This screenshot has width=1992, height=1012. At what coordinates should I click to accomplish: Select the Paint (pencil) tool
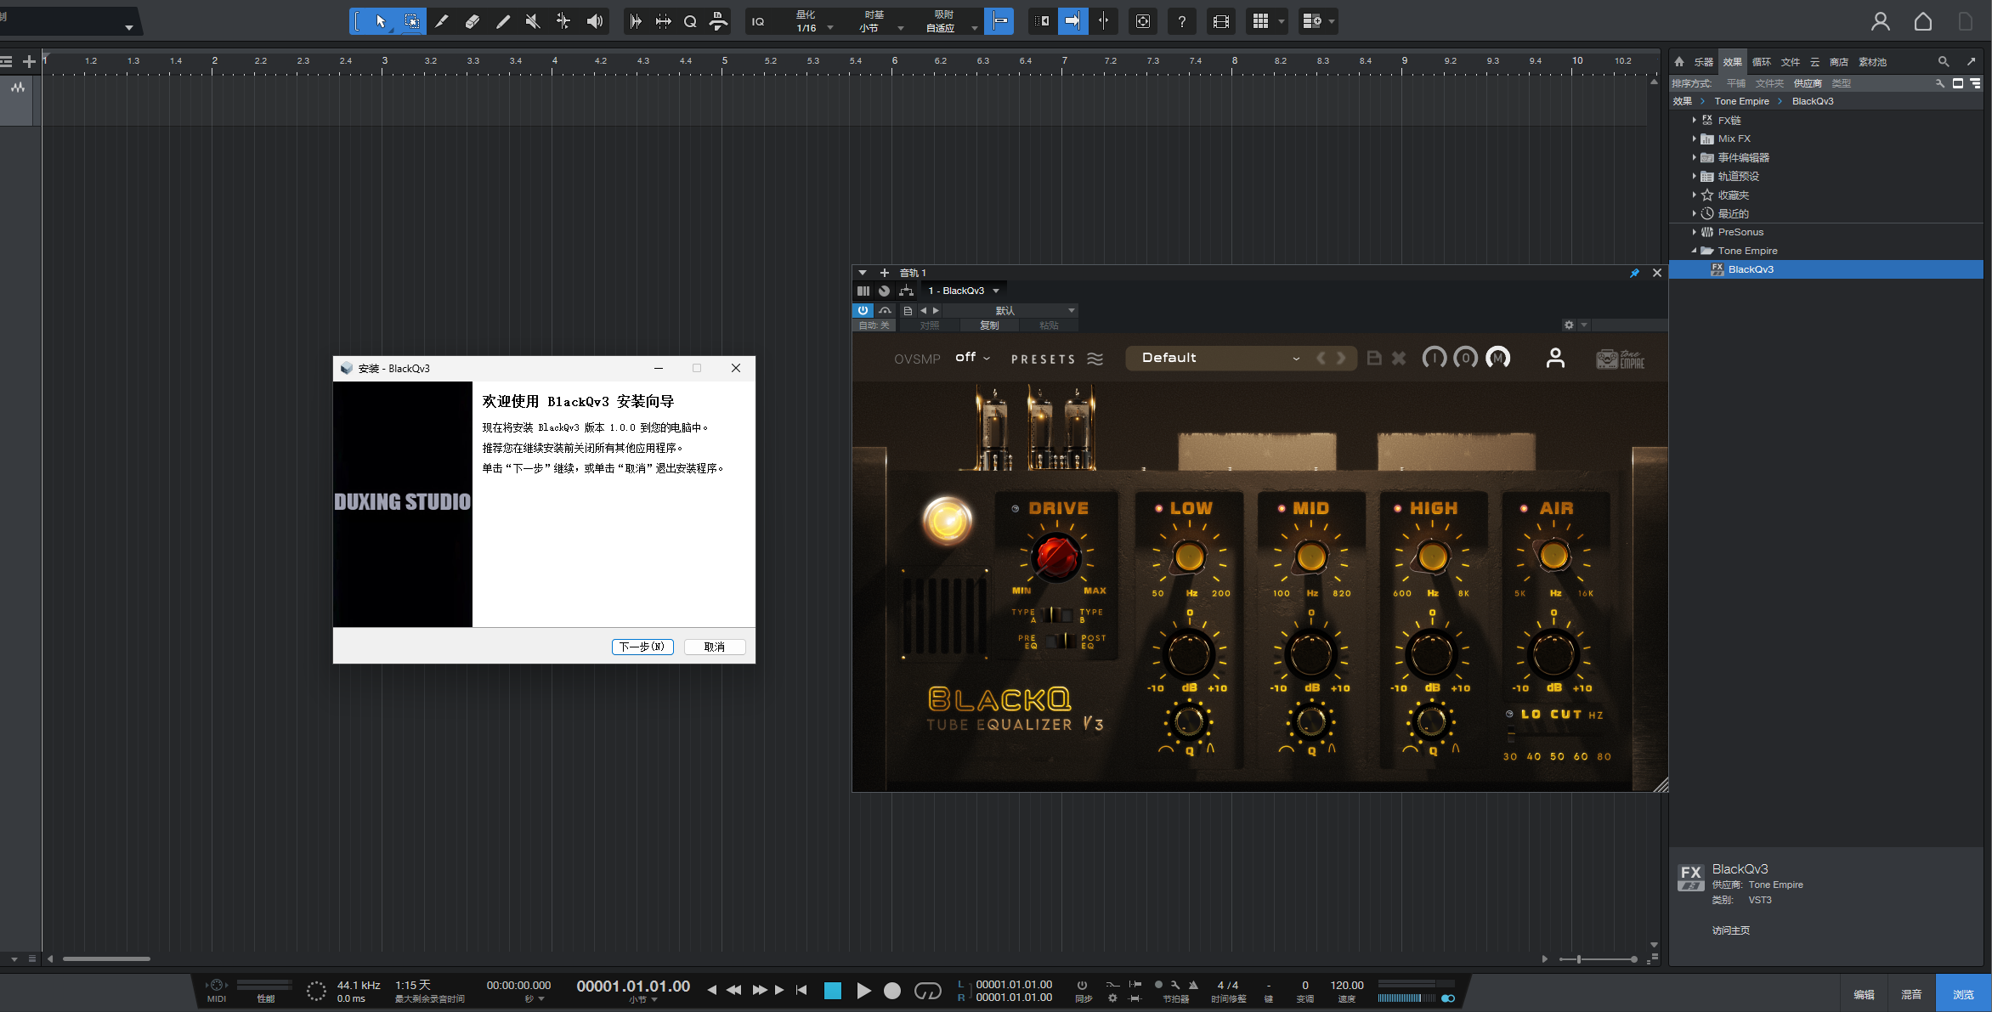click(x=503, y=21)
